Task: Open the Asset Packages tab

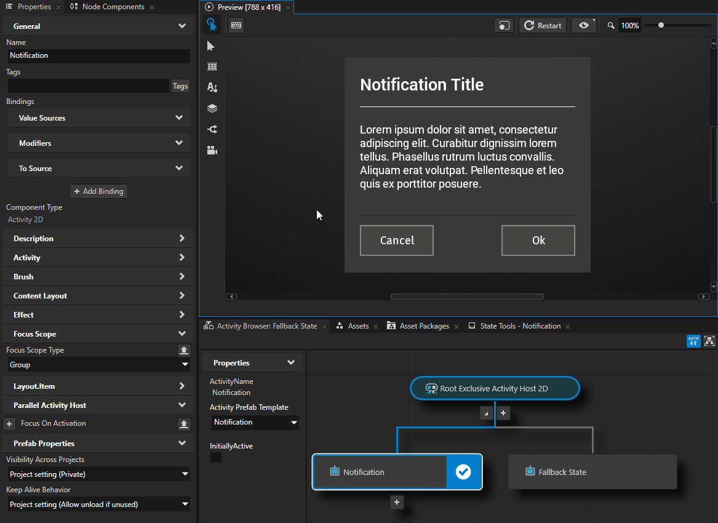Action: click(x=424, y=326)
